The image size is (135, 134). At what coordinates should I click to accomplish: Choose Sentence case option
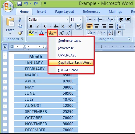coord(71,41)
